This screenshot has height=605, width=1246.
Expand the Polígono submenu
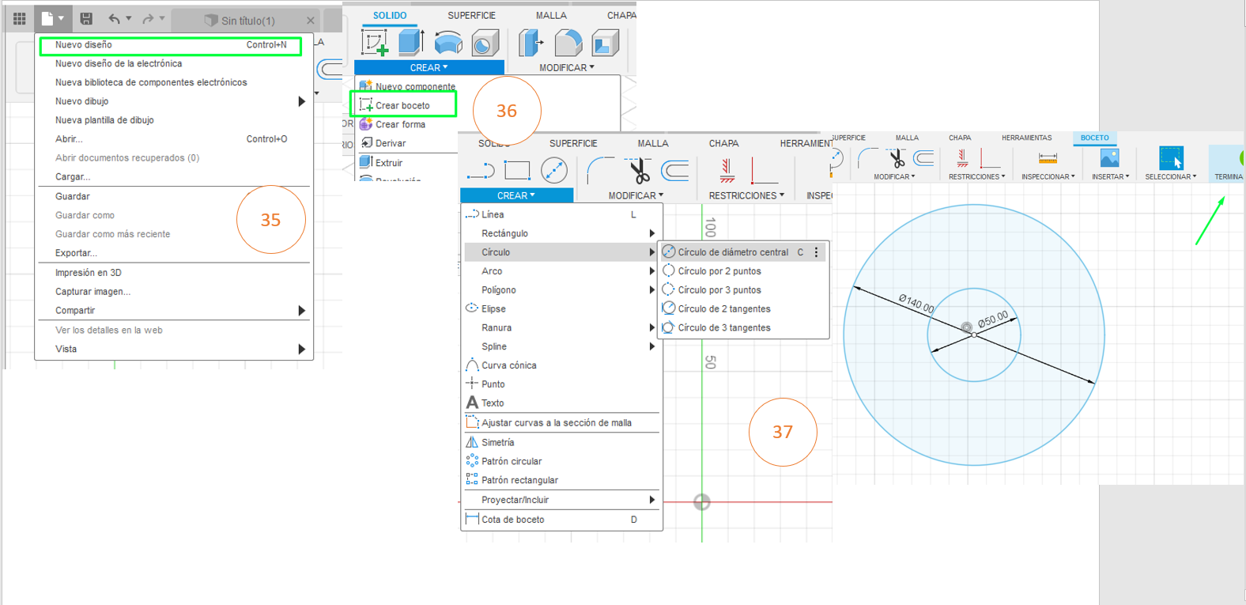(652, 290)
